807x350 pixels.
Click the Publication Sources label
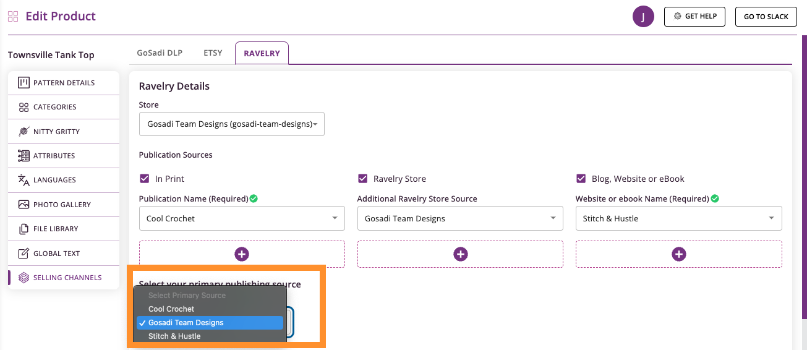tap(176, 155)
